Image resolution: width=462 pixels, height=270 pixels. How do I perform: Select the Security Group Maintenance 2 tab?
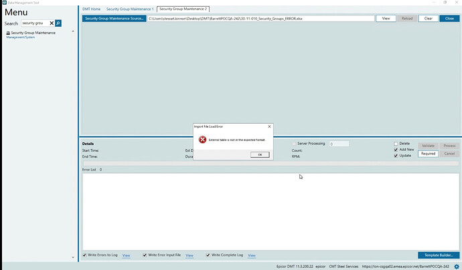point(183,9)
